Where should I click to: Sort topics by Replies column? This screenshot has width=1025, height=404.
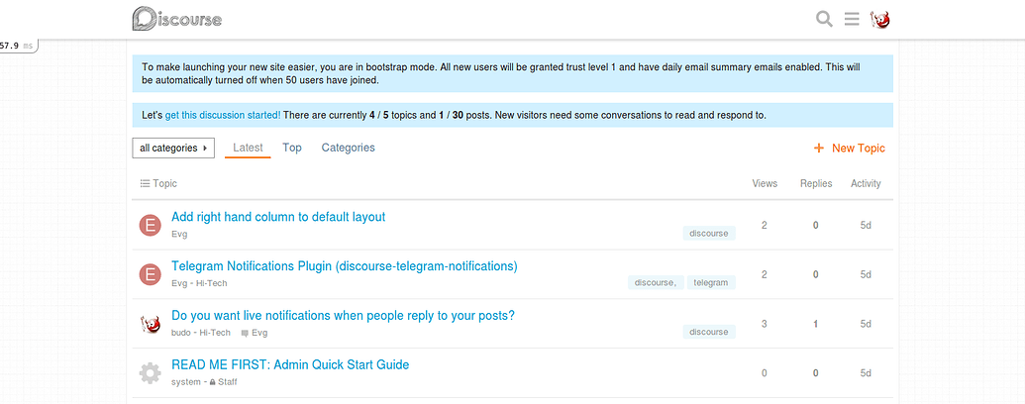816,183
